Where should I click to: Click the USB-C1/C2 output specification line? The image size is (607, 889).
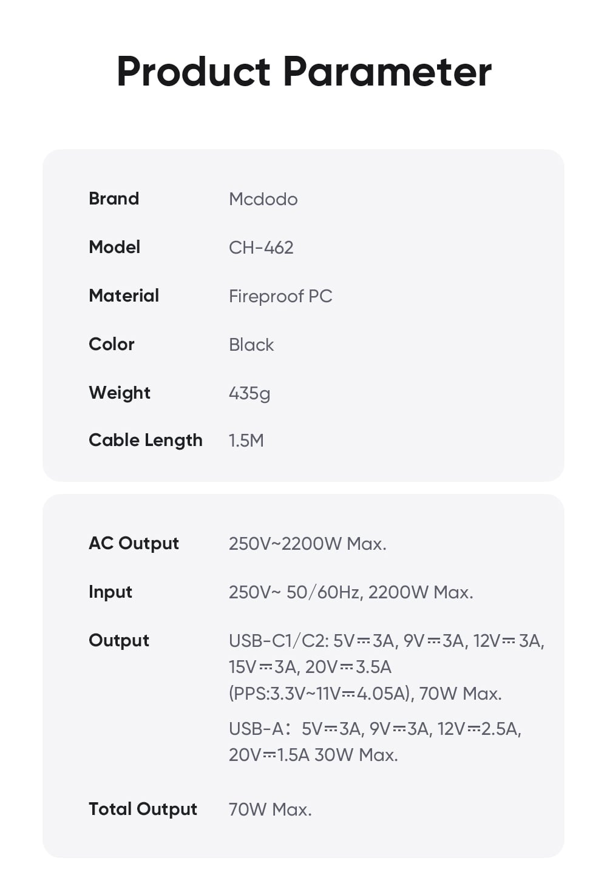point(386,641)
